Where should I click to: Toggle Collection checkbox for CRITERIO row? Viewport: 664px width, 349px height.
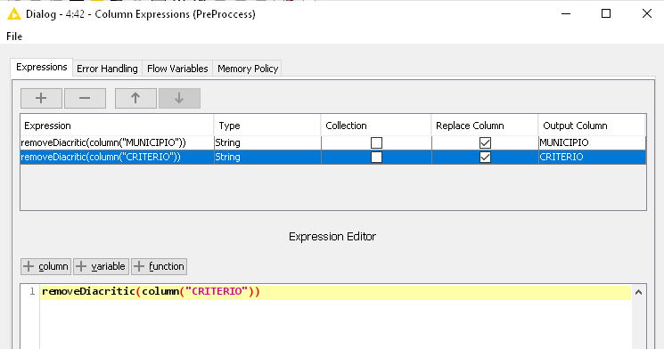[376, 158]
